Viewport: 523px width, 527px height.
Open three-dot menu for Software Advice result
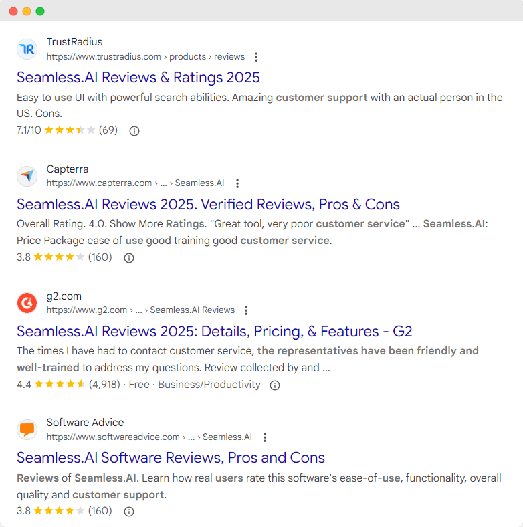tap(265, 437)
